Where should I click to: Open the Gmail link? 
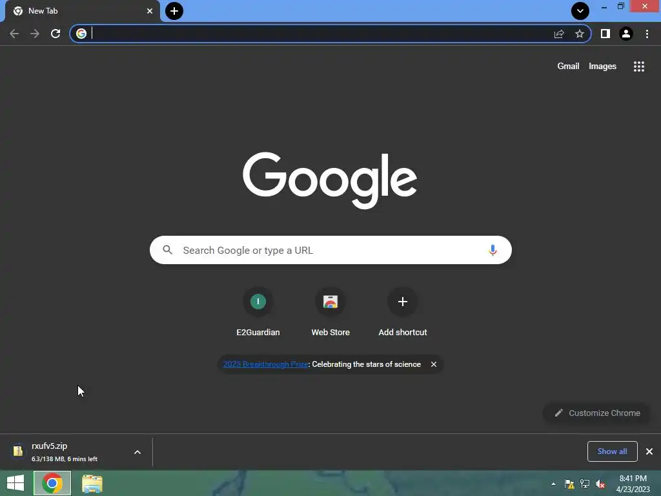pyautogui.click(x=568, y=67)
